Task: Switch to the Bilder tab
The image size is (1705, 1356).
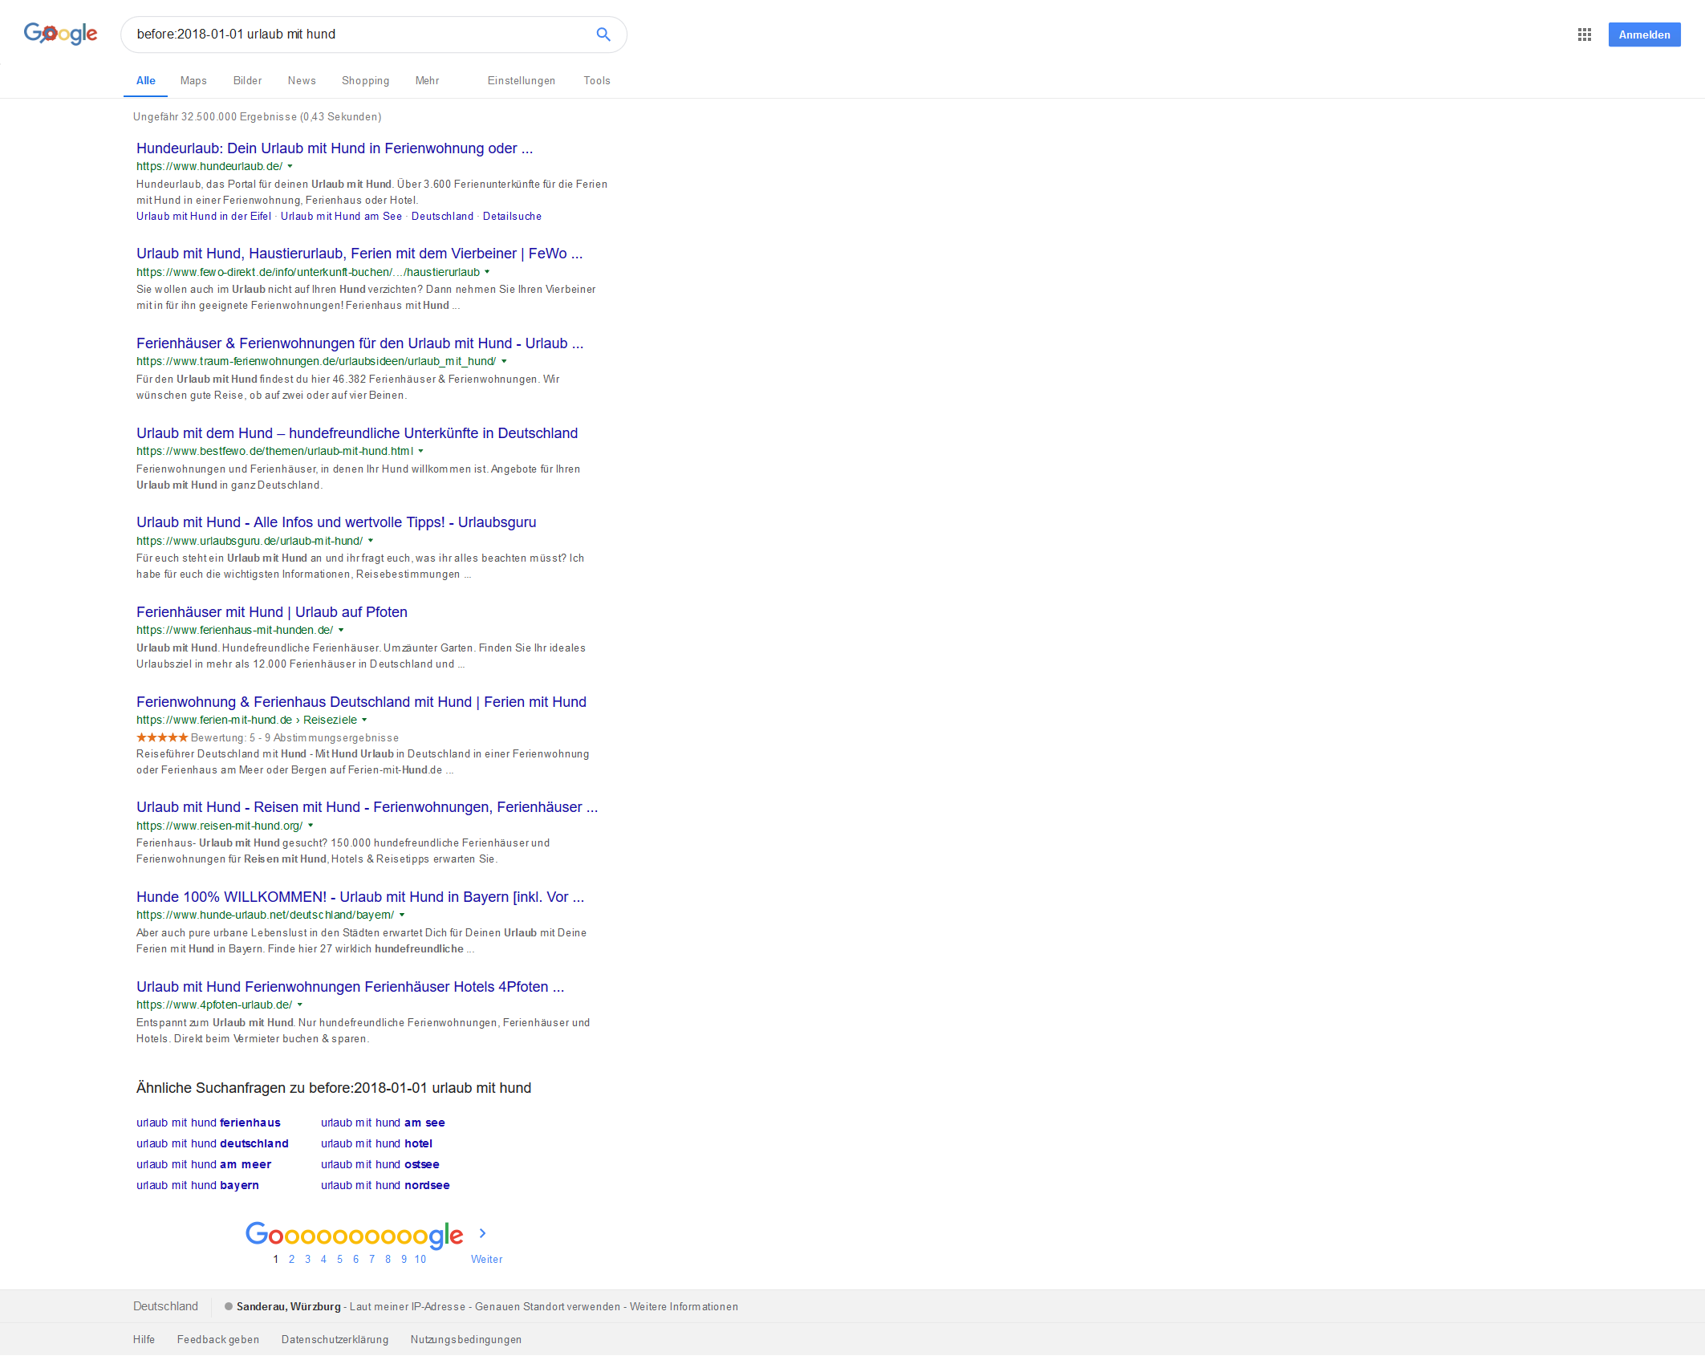Action: (x=247, y=80)
